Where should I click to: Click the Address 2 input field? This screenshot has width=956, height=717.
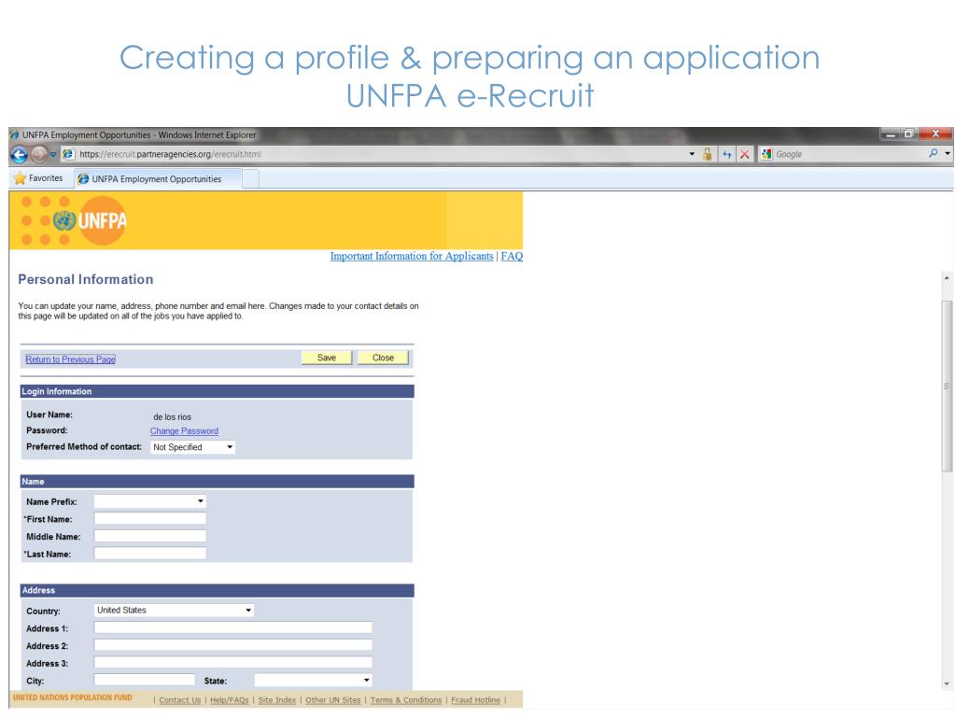(x=232, y=645)
